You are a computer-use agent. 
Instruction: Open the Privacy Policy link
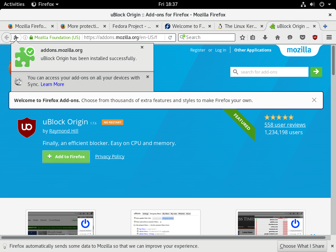coord(110,157)
